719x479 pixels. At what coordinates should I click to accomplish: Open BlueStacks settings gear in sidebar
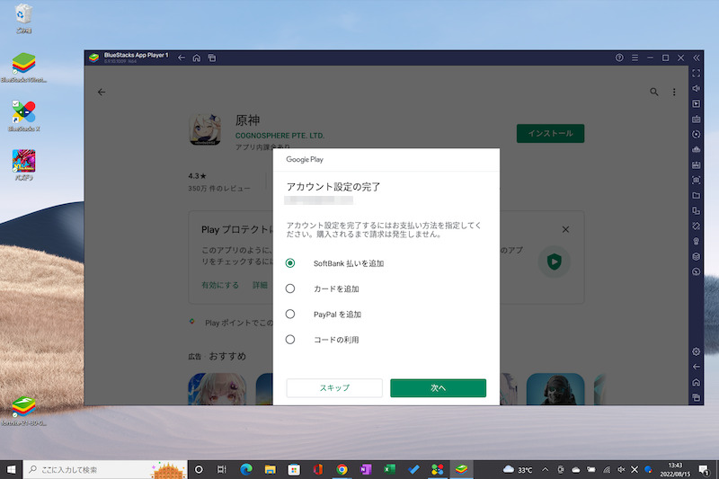click(x=696, y=351)
